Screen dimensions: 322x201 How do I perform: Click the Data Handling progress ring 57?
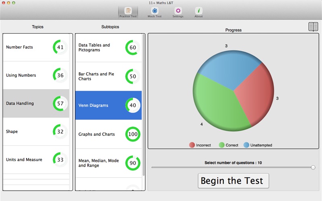tap(60, 103)
